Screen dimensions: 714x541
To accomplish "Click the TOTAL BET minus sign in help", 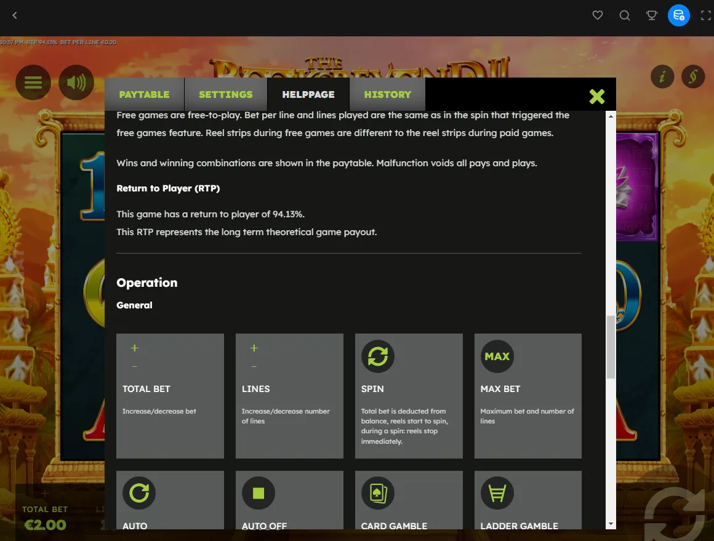I will coord(134,366).
